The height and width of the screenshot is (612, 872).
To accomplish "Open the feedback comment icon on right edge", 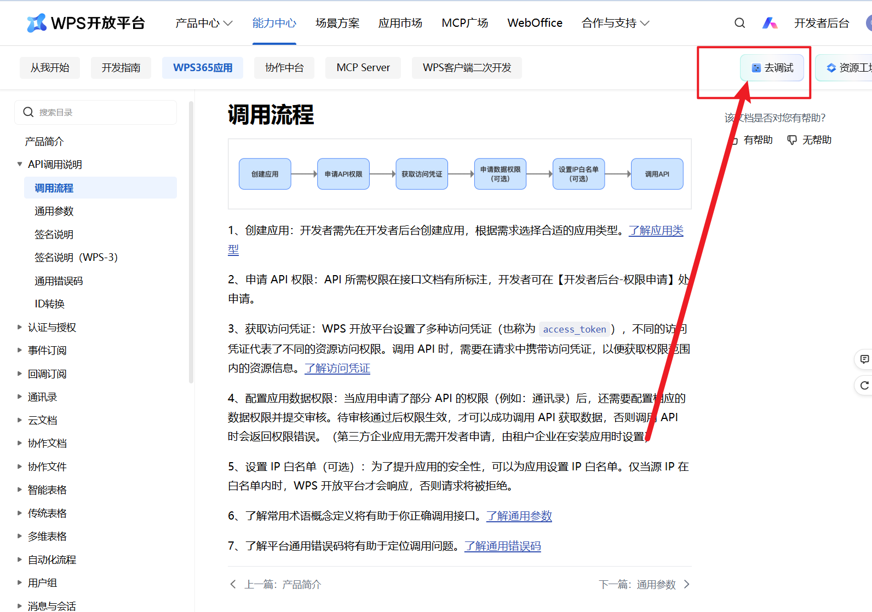I will [864, 359].
